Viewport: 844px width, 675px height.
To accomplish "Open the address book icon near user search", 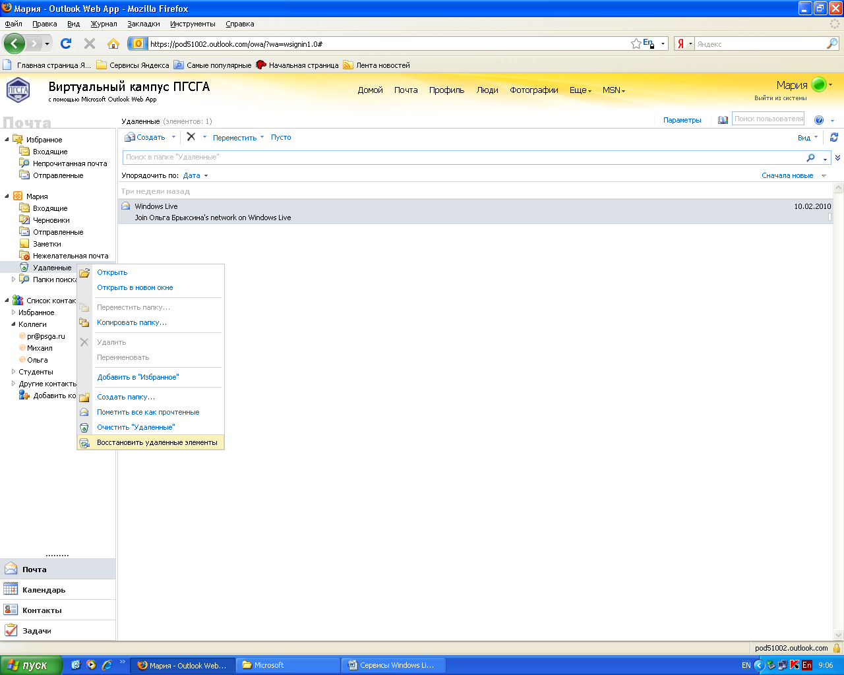I will (723, 120).
